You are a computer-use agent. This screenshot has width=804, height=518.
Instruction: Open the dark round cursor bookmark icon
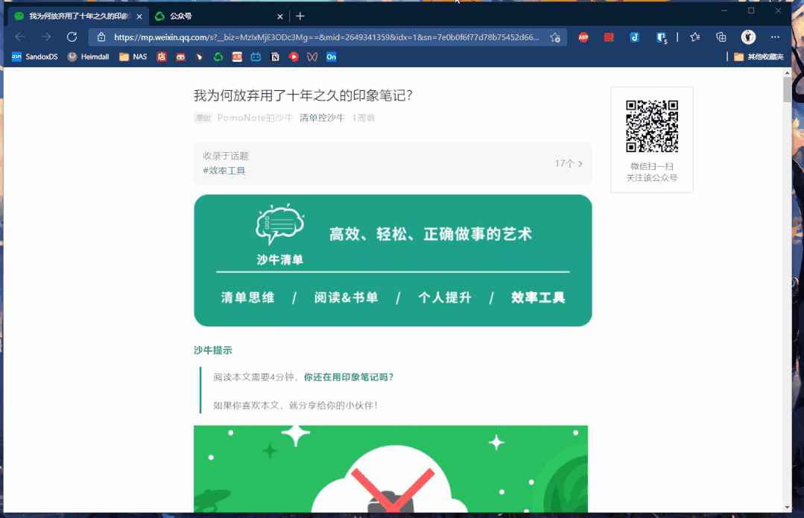[x=200, y=57]
